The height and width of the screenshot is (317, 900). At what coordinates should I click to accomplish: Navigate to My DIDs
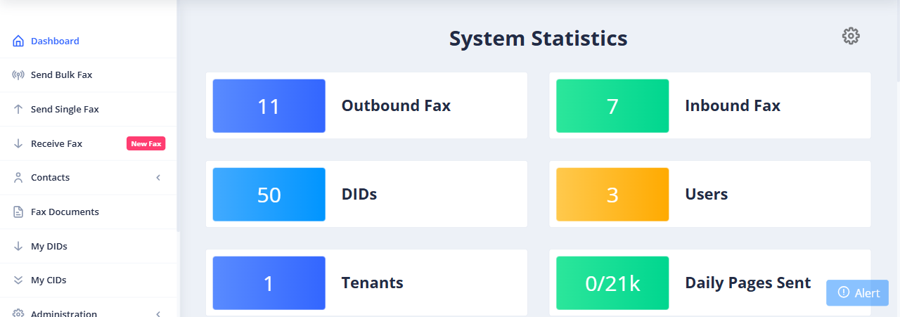click(88, 246)
